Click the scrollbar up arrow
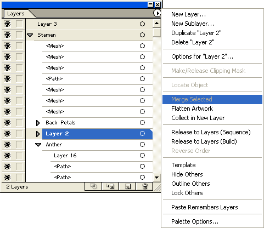 (x=156, y=23)
